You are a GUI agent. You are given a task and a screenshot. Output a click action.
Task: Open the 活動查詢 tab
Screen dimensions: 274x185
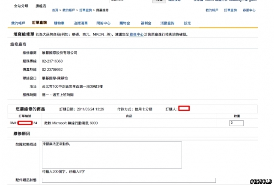click(x=167, y=23)
